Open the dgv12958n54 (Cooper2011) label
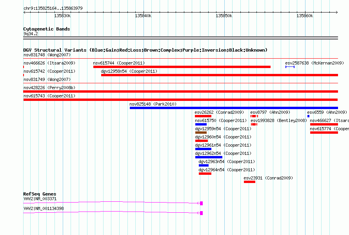Image resolution: width=349 pixels, height=235 pixels. click(129, 71)
